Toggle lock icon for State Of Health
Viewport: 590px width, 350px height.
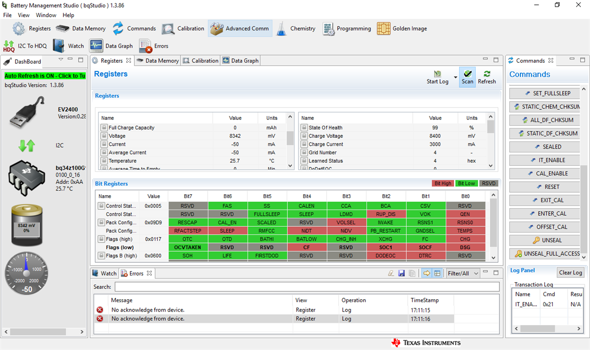tap(304, 128)
